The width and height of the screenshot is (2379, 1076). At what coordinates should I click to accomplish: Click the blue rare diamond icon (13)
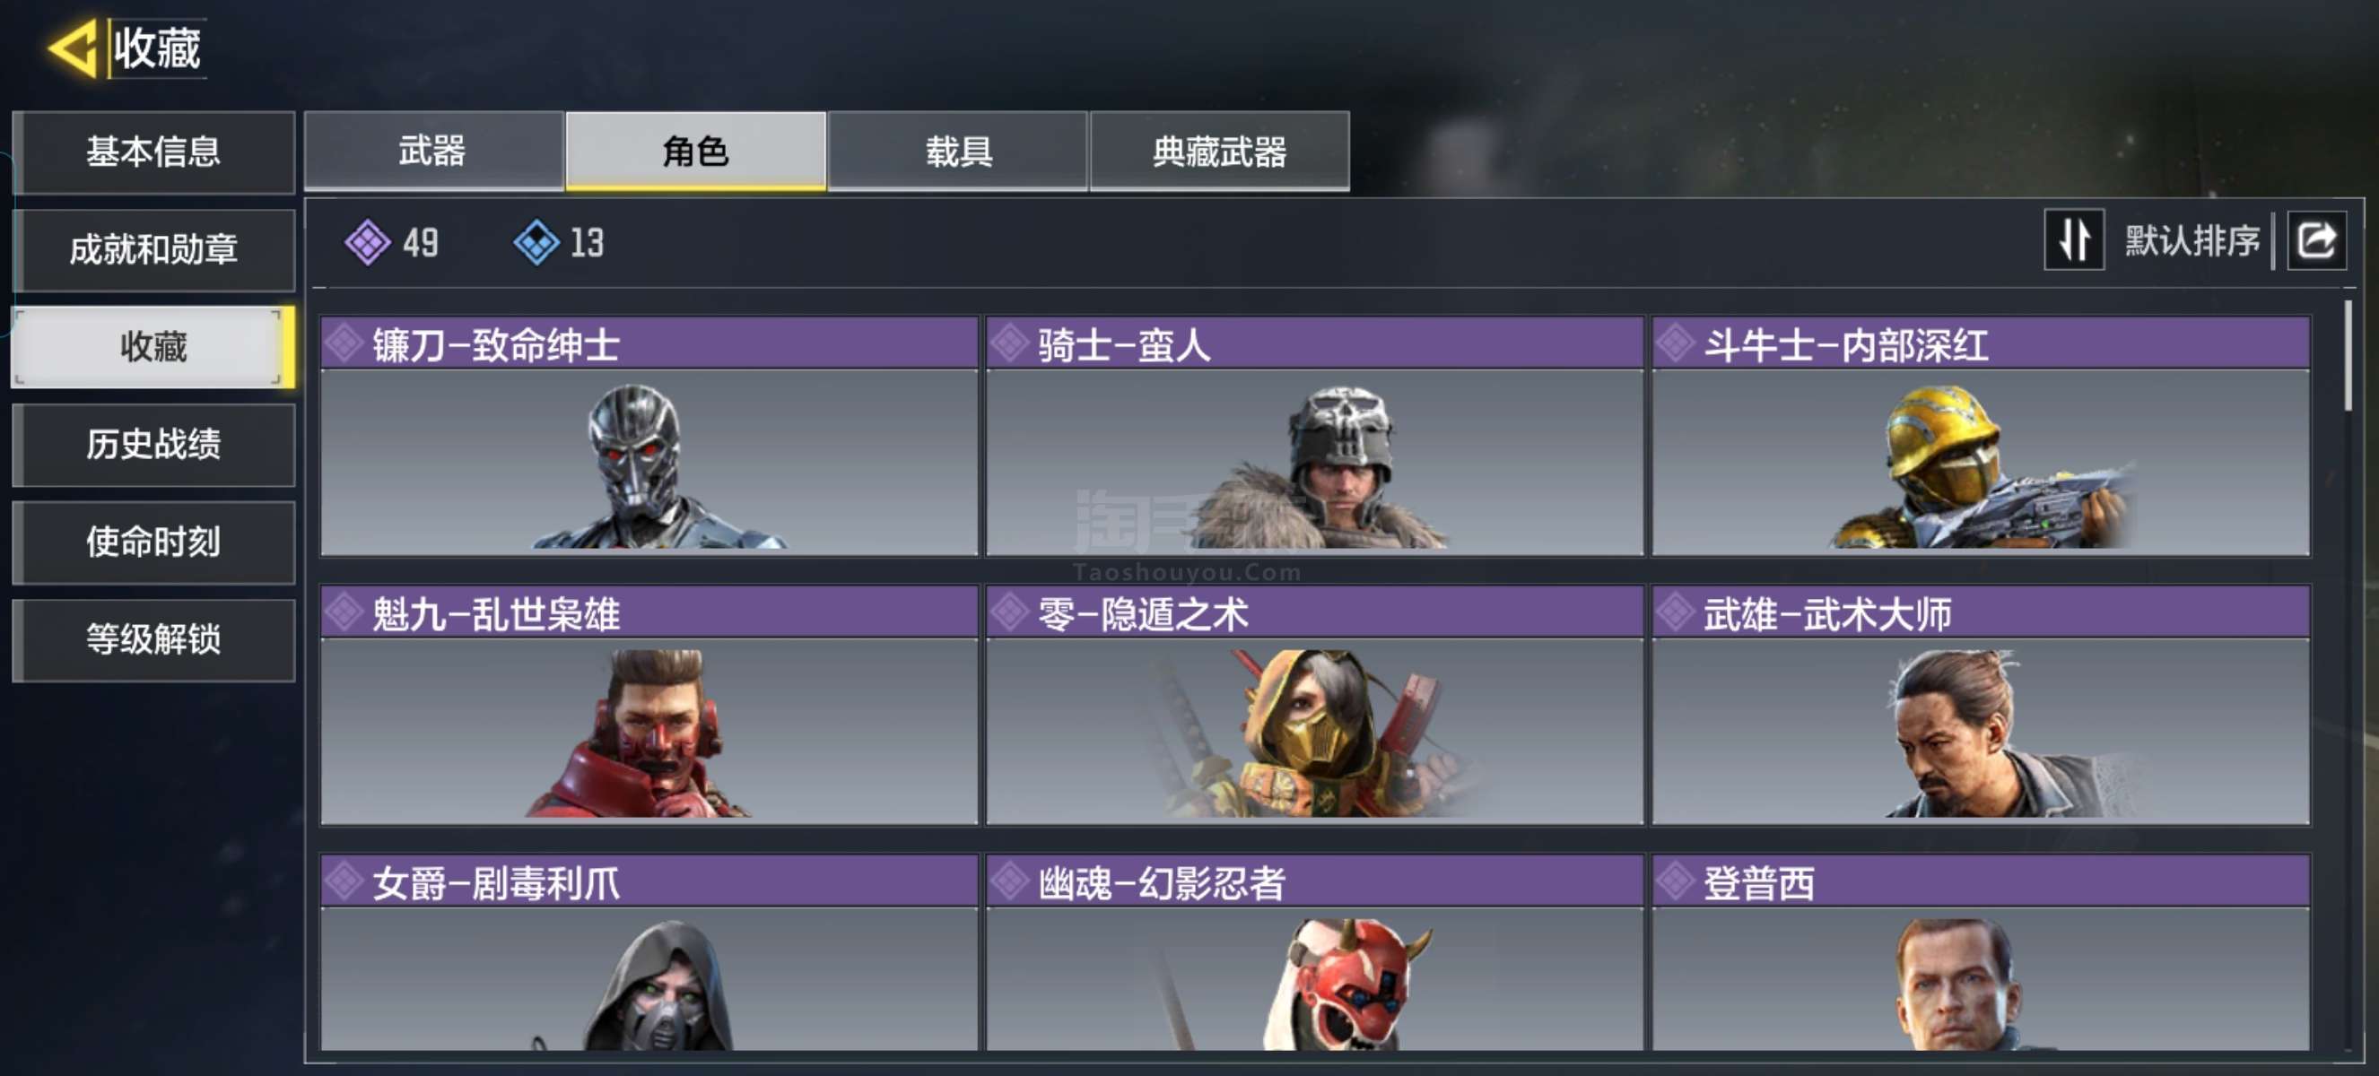(536, 243)
